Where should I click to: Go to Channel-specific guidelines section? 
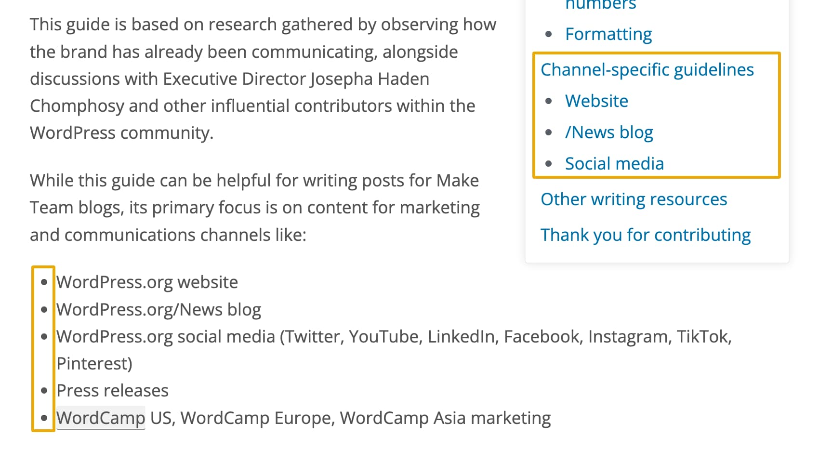(647, 70)
